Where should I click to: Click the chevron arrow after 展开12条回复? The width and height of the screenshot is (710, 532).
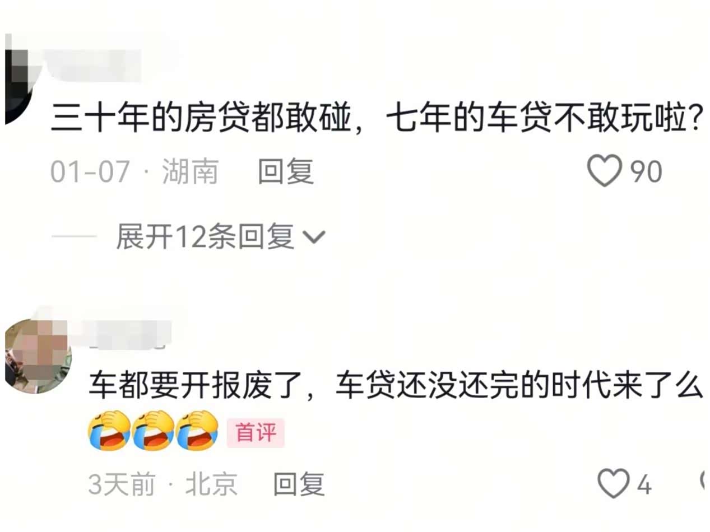(x=314, y=238)
